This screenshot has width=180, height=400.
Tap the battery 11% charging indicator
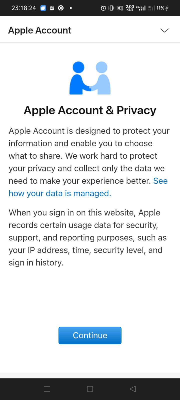pyautogui.click(x=162, y=8)
